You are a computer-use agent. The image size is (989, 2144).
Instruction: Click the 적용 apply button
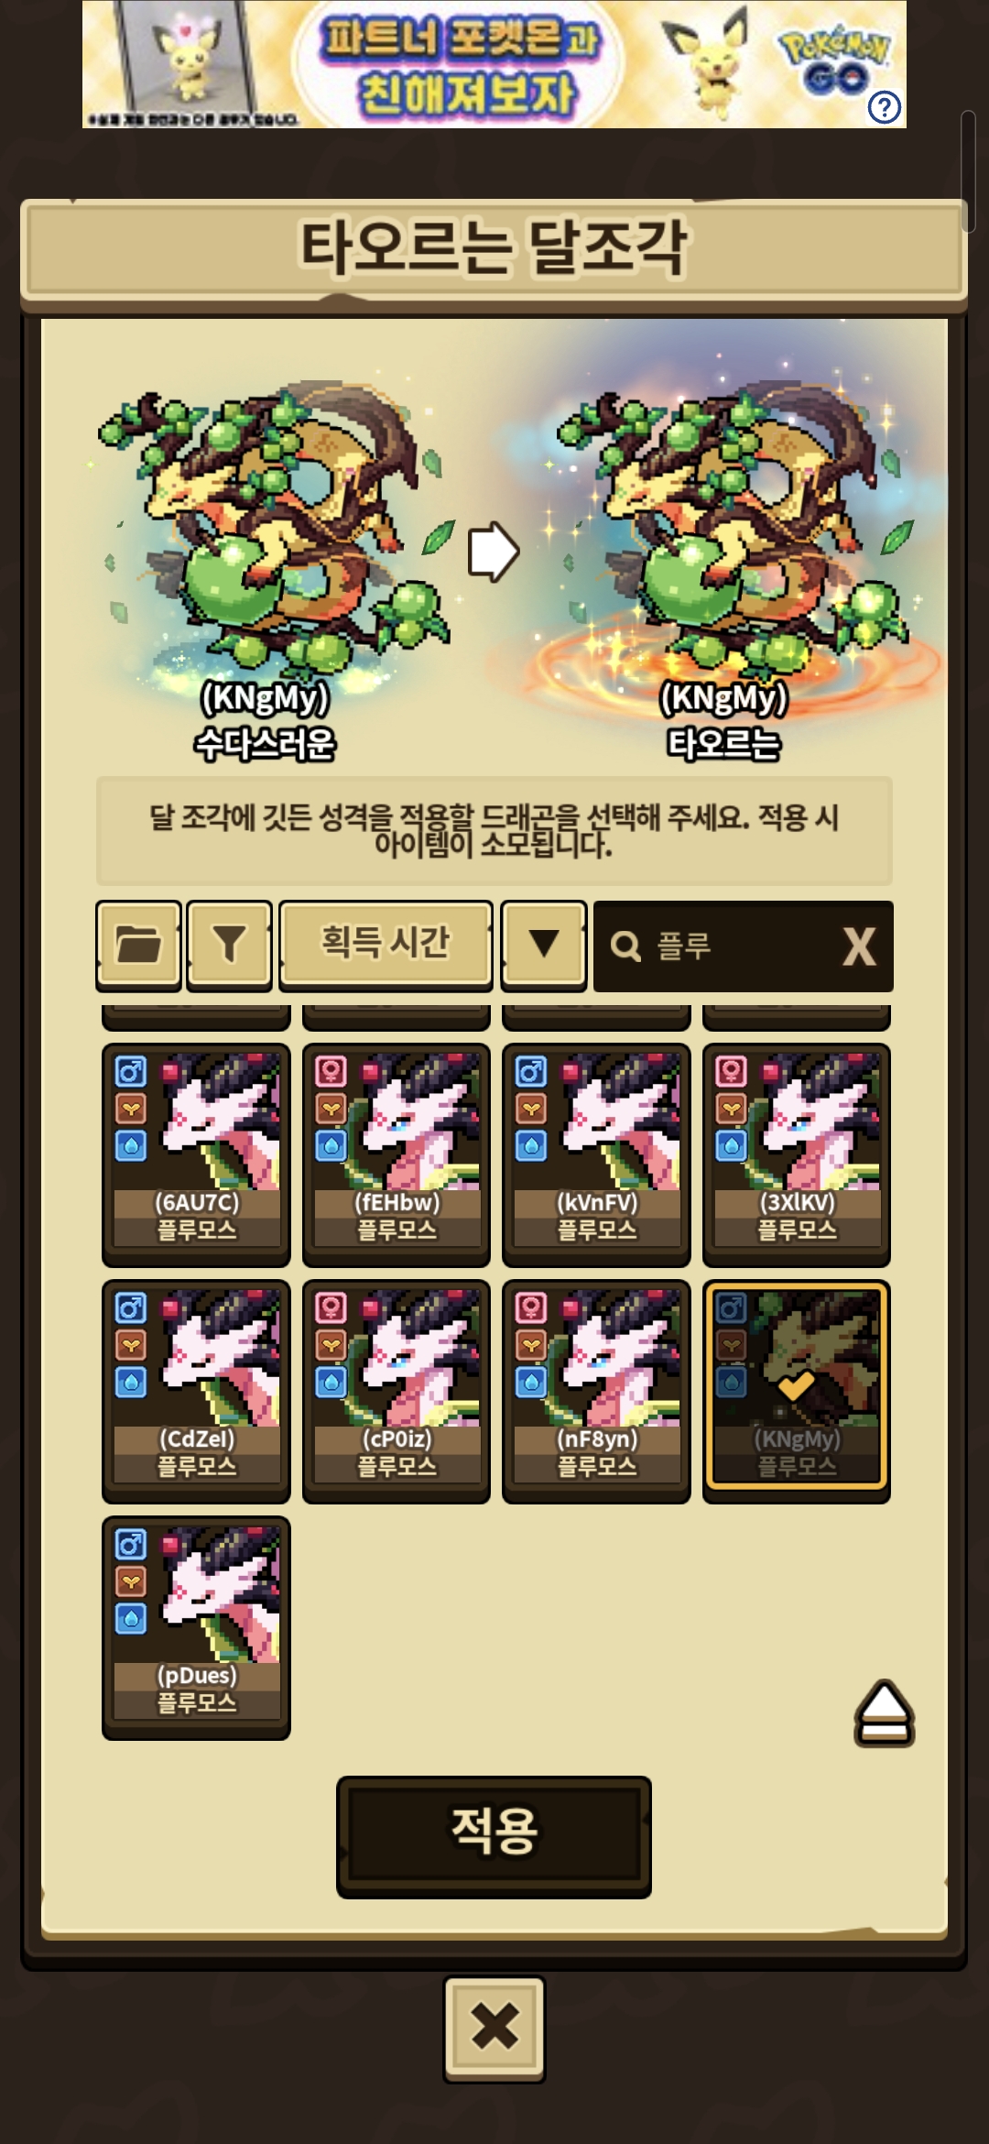[494, 1836]
